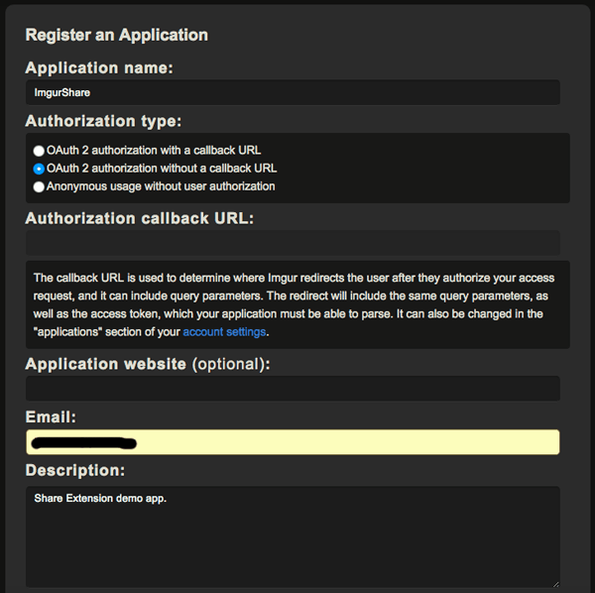Click inside the Description text area

tap(293, 540)
